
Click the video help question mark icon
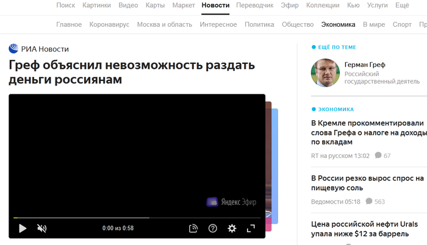213,229
